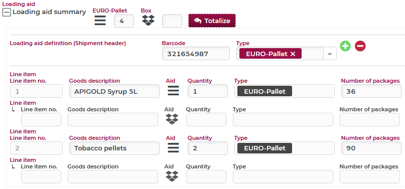
Task: Click the Quantity field of line item 2
Action: pyautogui.click(x=208, y=148)
